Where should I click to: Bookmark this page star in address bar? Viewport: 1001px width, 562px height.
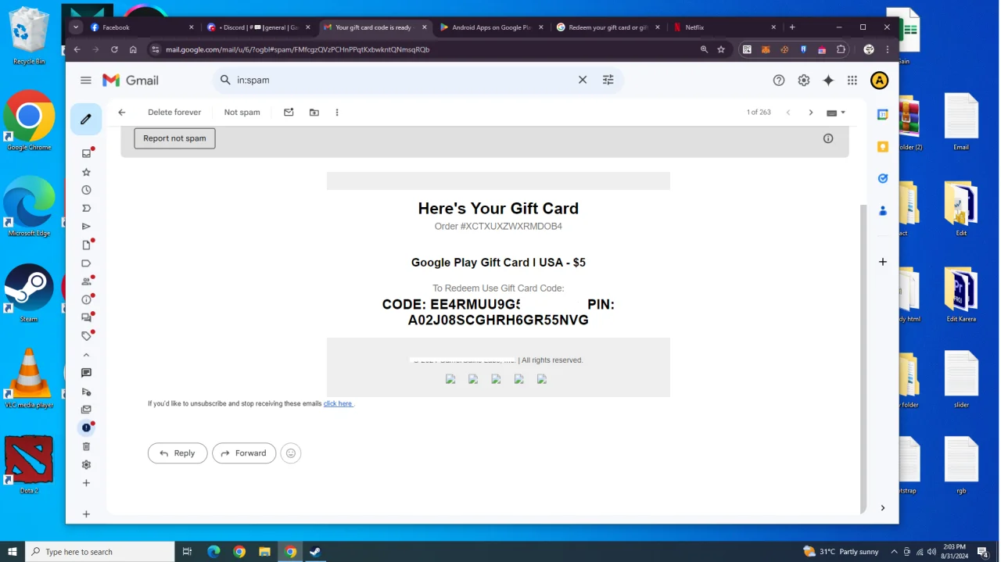pos(721,49)
